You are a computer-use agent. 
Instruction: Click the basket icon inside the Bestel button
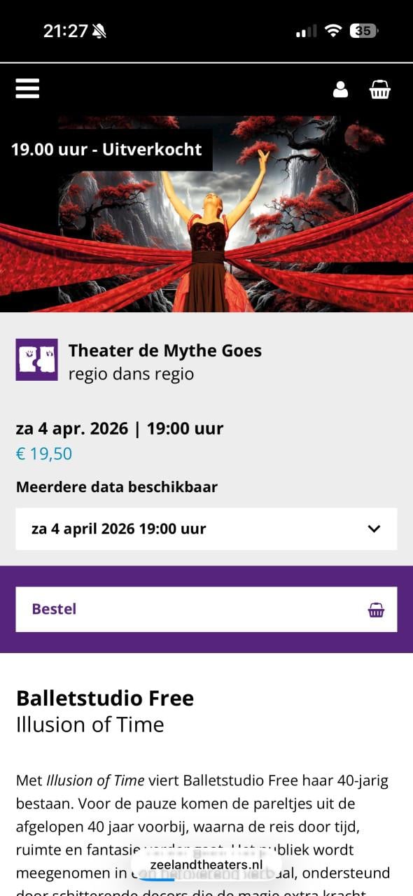pyautogui.click(x=377, y=609)
